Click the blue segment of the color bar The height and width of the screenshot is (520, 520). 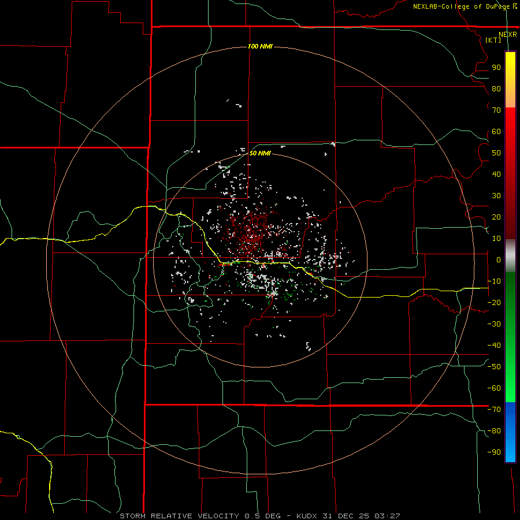pyautogui.click(x=510, y=432)
